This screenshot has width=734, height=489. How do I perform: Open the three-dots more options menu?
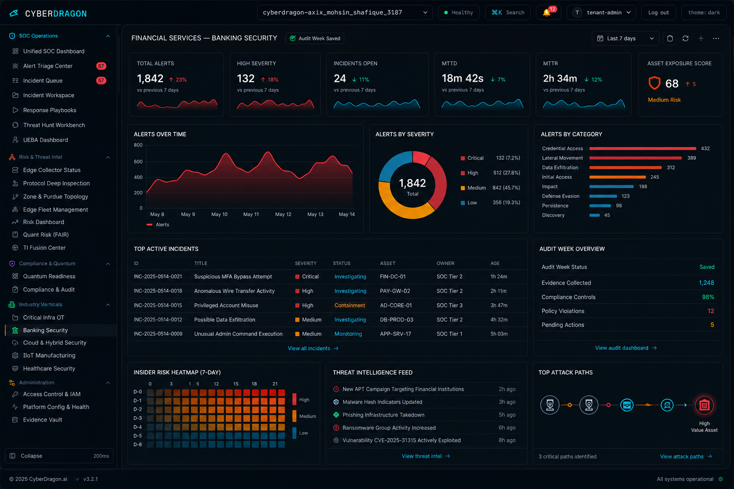coord(716,38)
